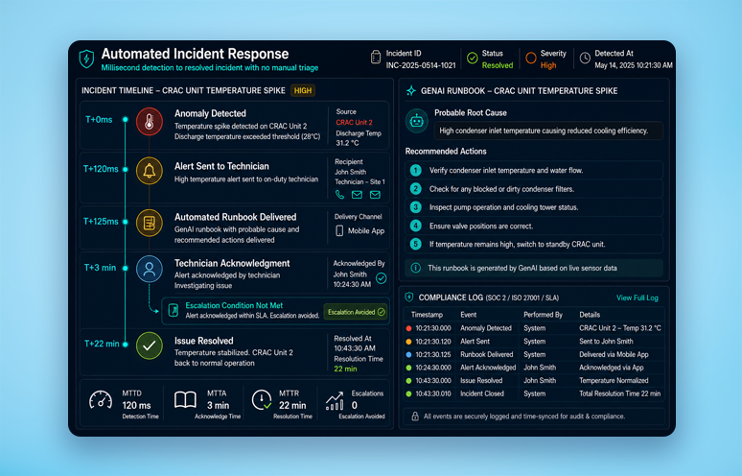Click the Detected At clock icon
742x476 pixels.
(586, 58)
